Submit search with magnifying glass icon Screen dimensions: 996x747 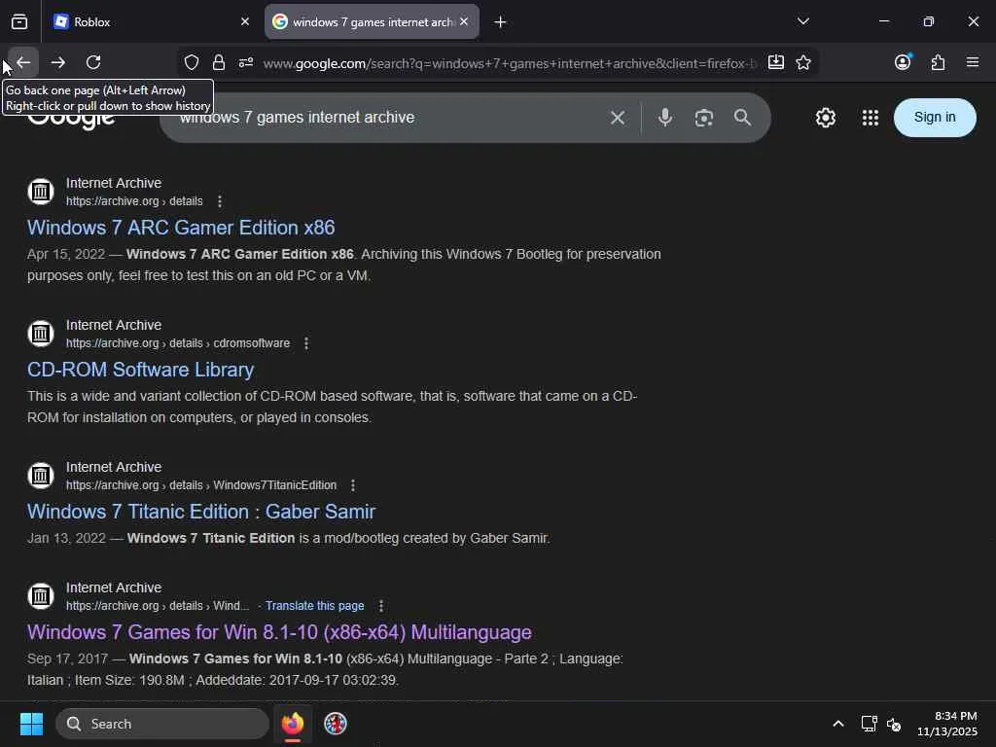[742, 118]
